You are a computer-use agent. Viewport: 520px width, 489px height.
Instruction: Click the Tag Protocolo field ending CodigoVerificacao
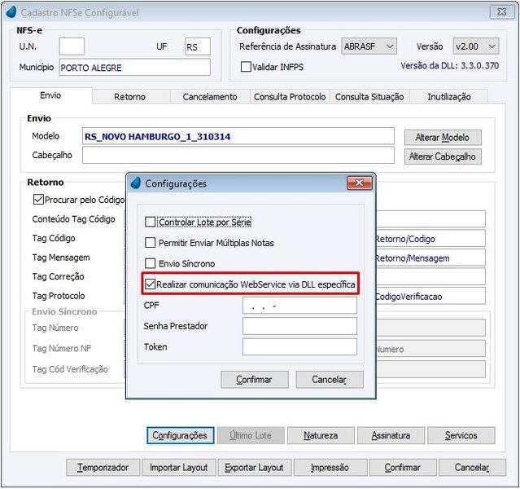(430, 296)
